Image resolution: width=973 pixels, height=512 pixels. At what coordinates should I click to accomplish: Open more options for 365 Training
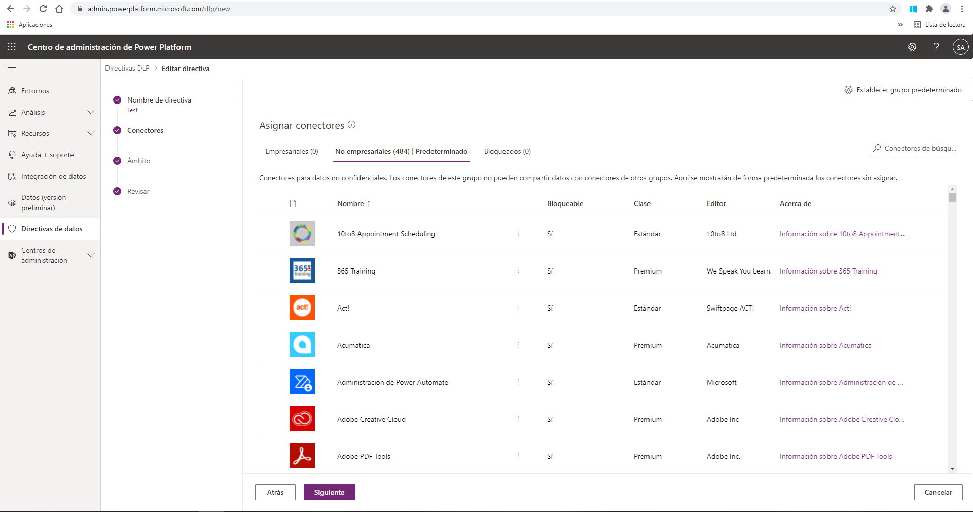point(519,270)
